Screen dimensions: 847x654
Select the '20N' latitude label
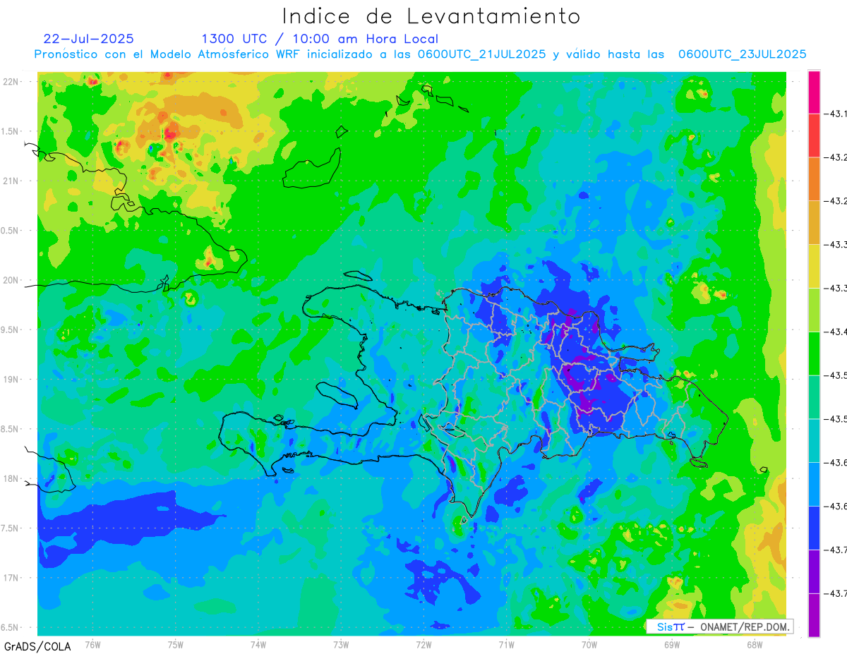11,280
